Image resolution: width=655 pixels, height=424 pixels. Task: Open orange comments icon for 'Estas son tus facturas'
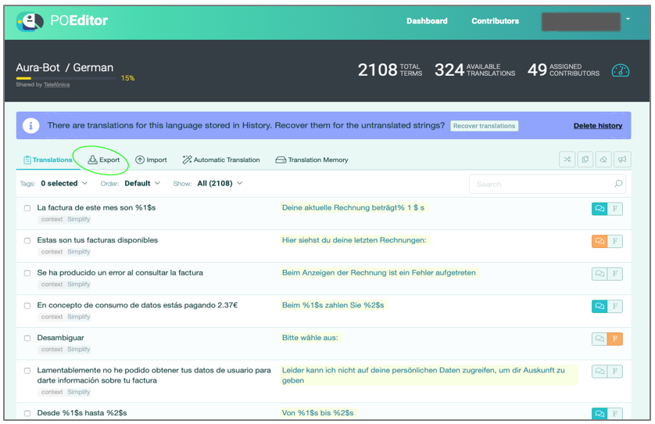coord(600,241)
